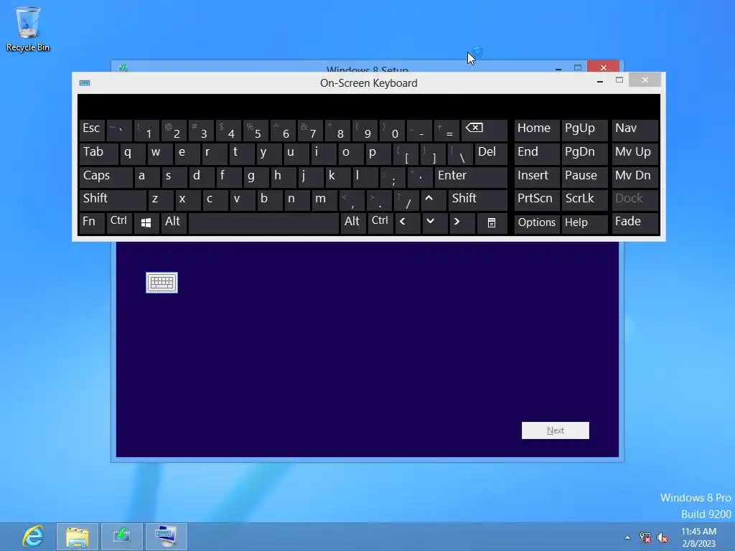This screenshot has width=735, height=551.
Task: Click the backslash key
Action: click(x=459, y=154)
